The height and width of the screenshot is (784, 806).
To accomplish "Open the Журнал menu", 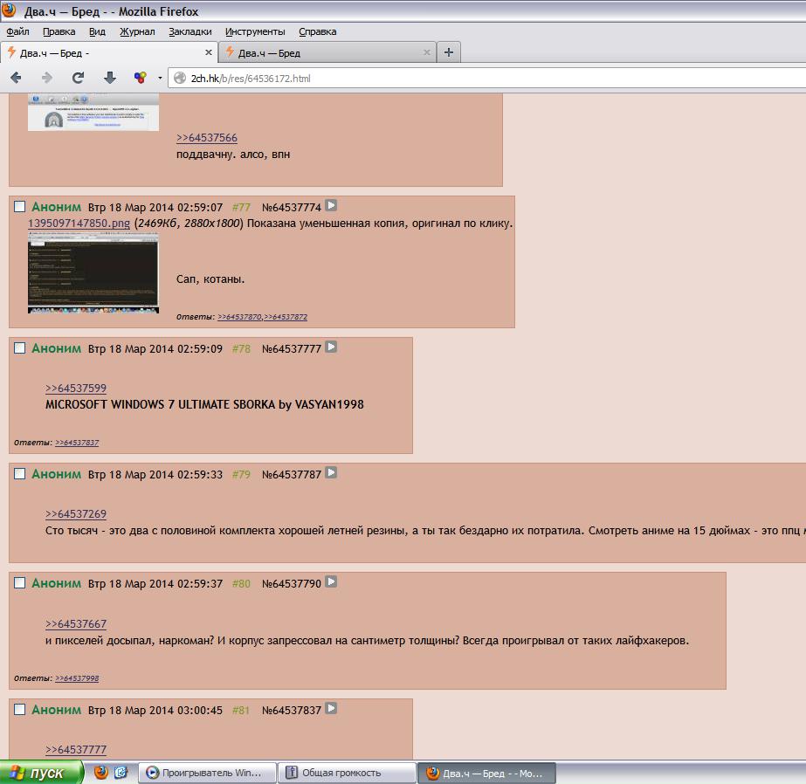I will click(x=137, y=31).
